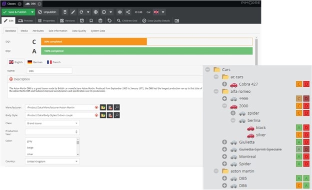312x190 pixels.
Task: Click the Unpublish button
Action: (47, 12)
